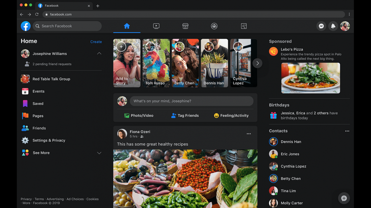Open Messenger from the top bar
Viewport: 371px width, 208px height.
coord(321,26)
